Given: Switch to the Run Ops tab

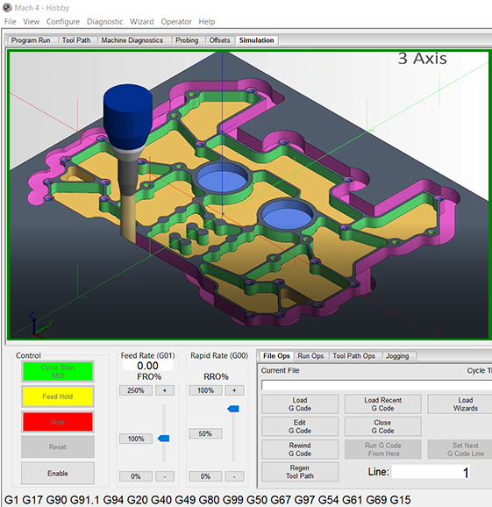Looking at the screenshot, I should pos(310,356).
